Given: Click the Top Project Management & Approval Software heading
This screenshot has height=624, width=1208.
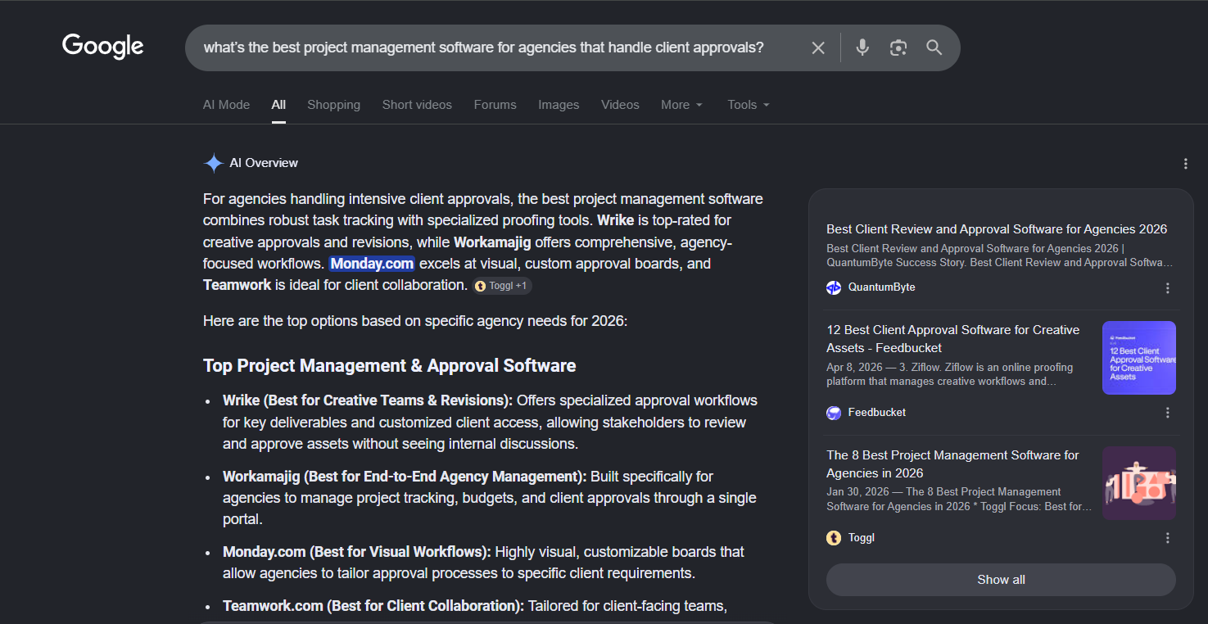Looking at the screenshot, I should pos(389,365).
